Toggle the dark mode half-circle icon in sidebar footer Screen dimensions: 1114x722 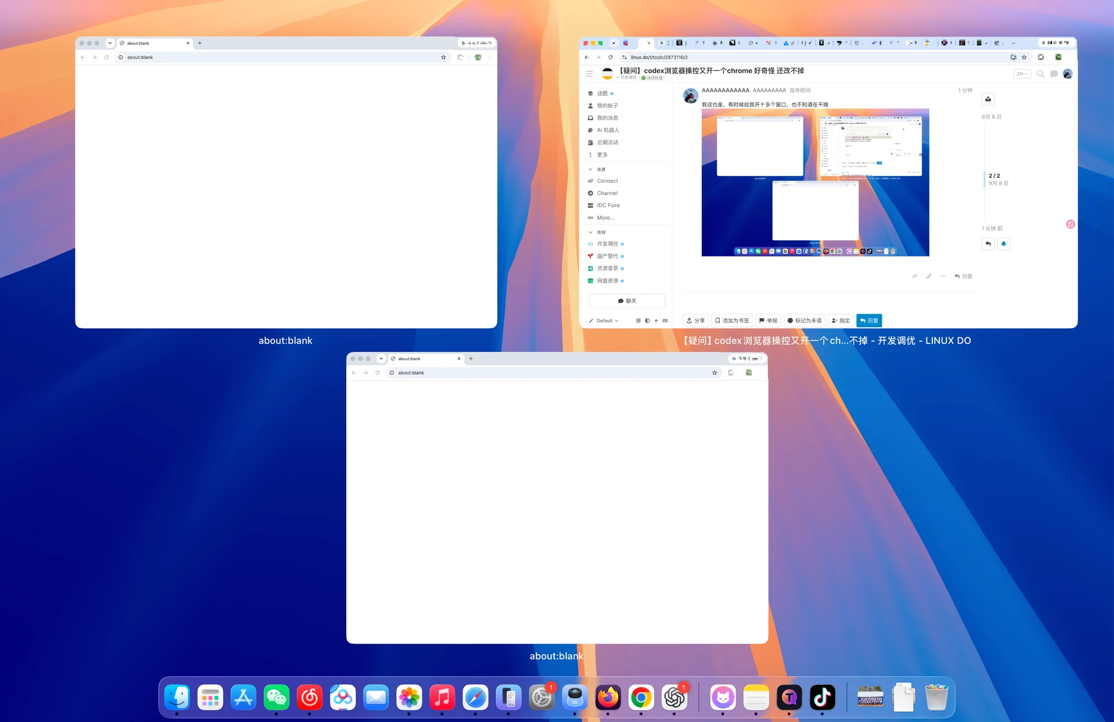click(648, 320)
